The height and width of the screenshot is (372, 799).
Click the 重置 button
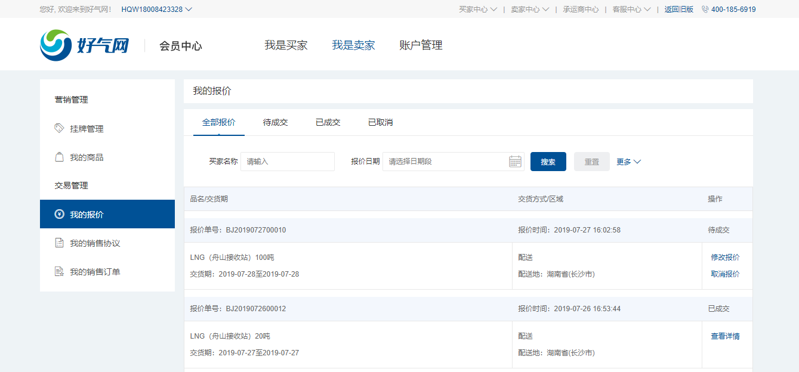(592, 162)
